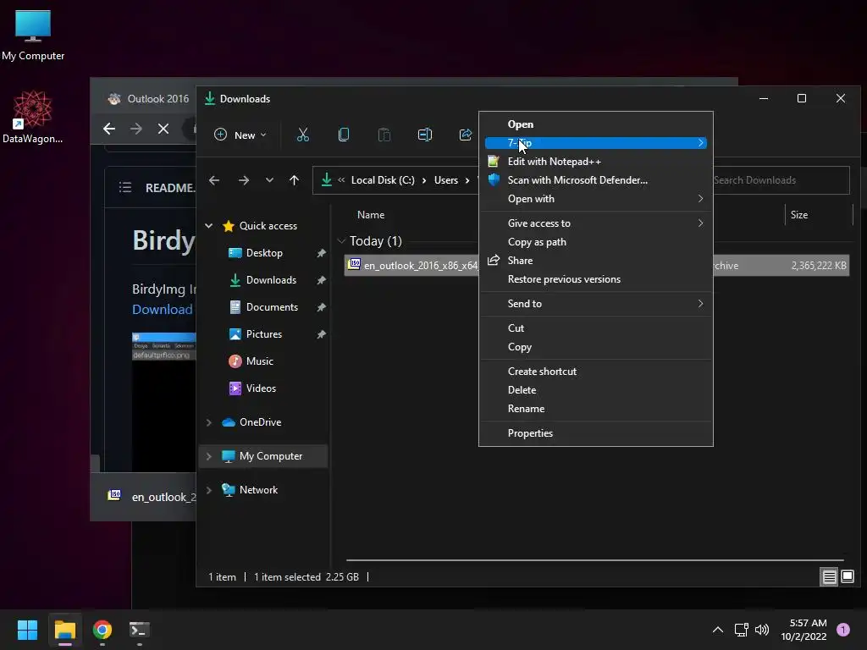
Task: Choose Delete in context menu
Action: click(x=595, y=390)
